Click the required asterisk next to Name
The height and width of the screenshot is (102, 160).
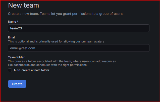[x=18, y=21]
